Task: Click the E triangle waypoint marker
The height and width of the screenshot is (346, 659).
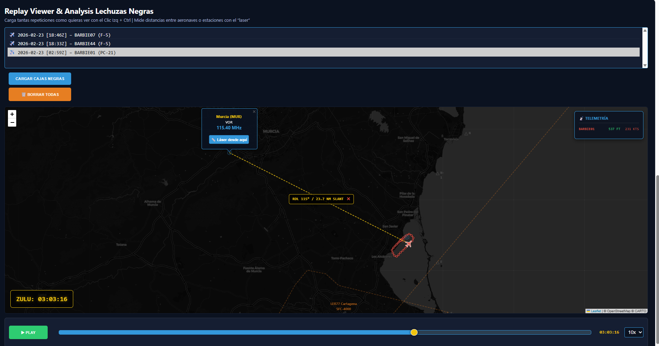Action: click(438, 263)
